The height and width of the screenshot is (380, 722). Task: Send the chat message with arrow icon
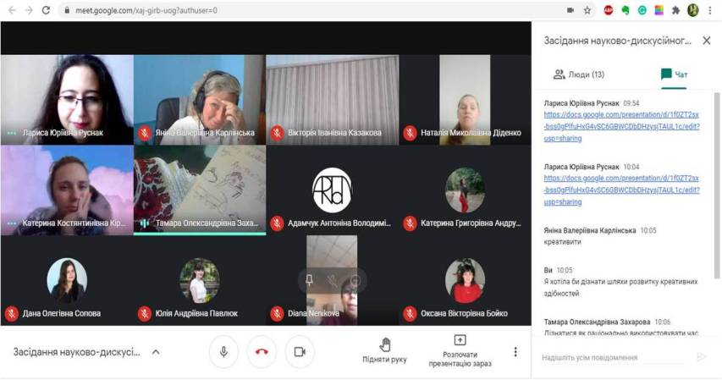point(702,357)
